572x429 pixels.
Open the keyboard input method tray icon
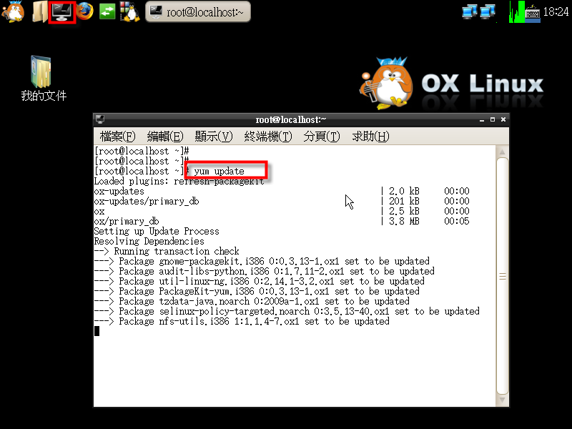pyautogui.click(x=533, y=11)
